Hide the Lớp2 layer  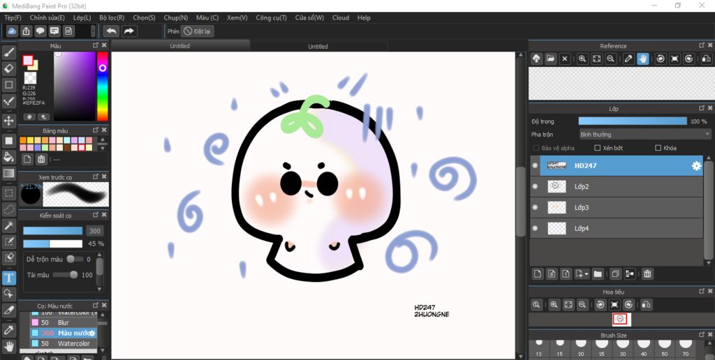coord(535,186)
